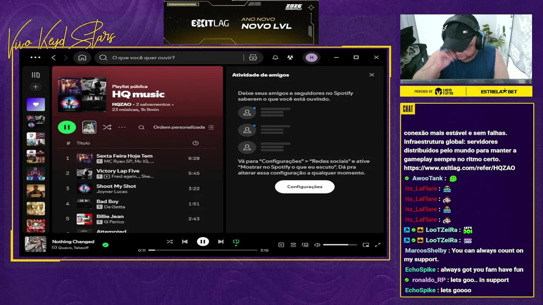This screenshot has height=305, width=543.
Task: Close the 'Atividade de amigos' panel
Action: coord(372,75)
